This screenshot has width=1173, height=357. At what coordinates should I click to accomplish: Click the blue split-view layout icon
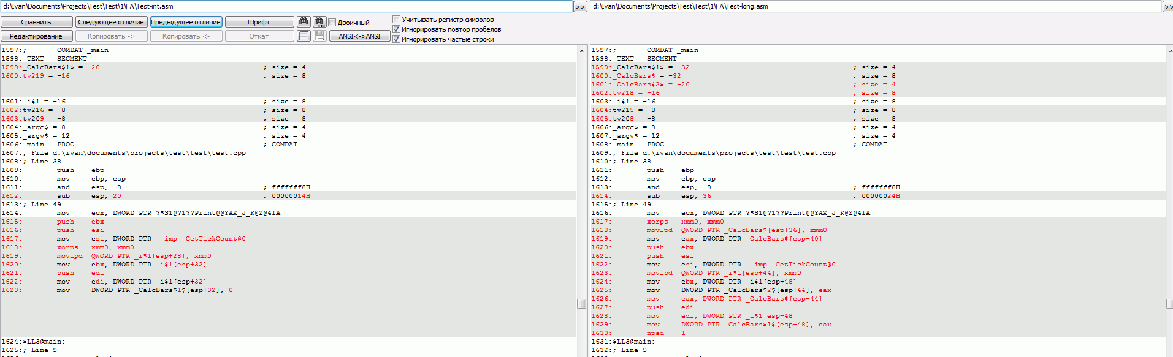[x=304, y=36]
